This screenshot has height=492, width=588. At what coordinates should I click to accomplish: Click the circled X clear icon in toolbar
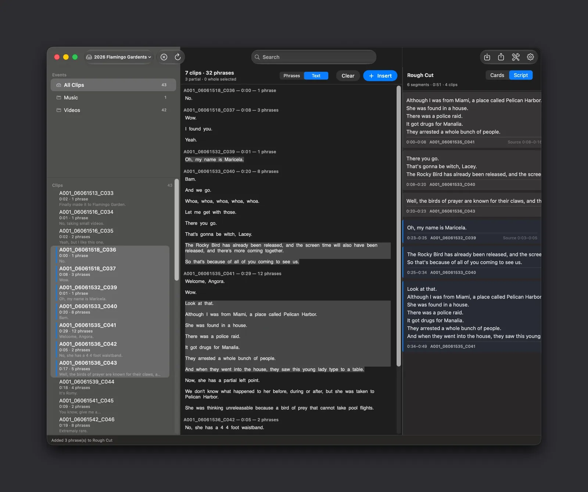164,57
